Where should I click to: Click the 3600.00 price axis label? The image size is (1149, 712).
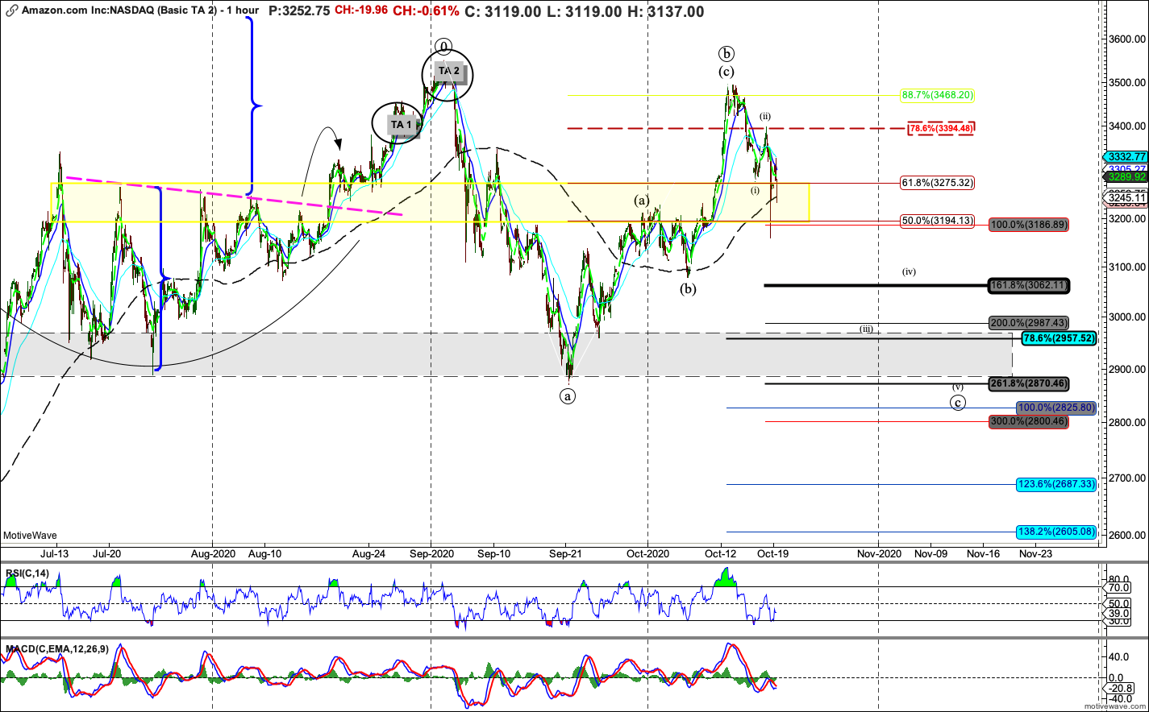click(x=1129, y=39)
